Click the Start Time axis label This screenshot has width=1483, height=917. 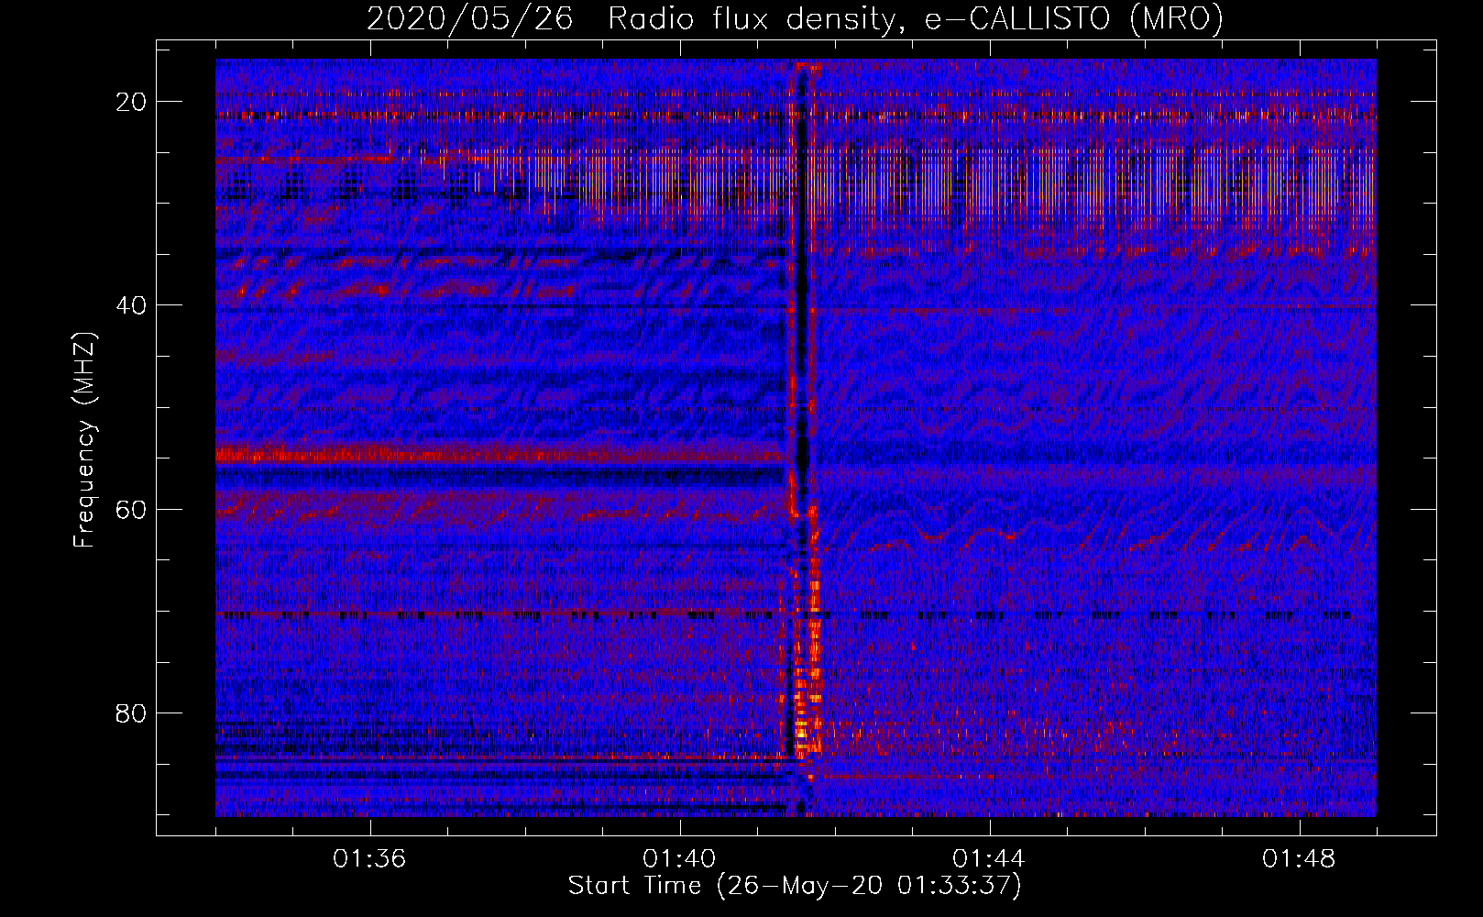[x=795, y=886]
